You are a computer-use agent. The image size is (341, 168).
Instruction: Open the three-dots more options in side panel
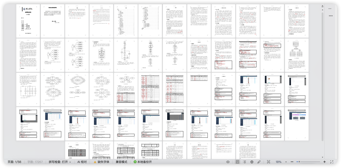coord(331,16)
